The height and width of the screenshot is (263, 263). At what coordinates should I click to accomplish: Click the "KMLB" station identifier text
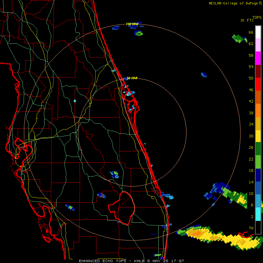tap(140, 261)
